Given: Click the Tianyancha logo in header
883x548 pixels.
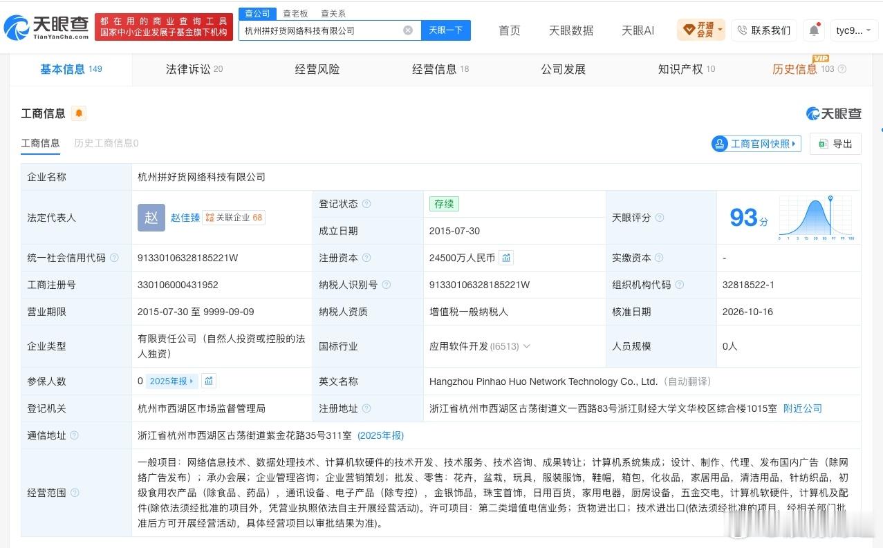Looking at the screenshot, I should [x=47, y=28].
